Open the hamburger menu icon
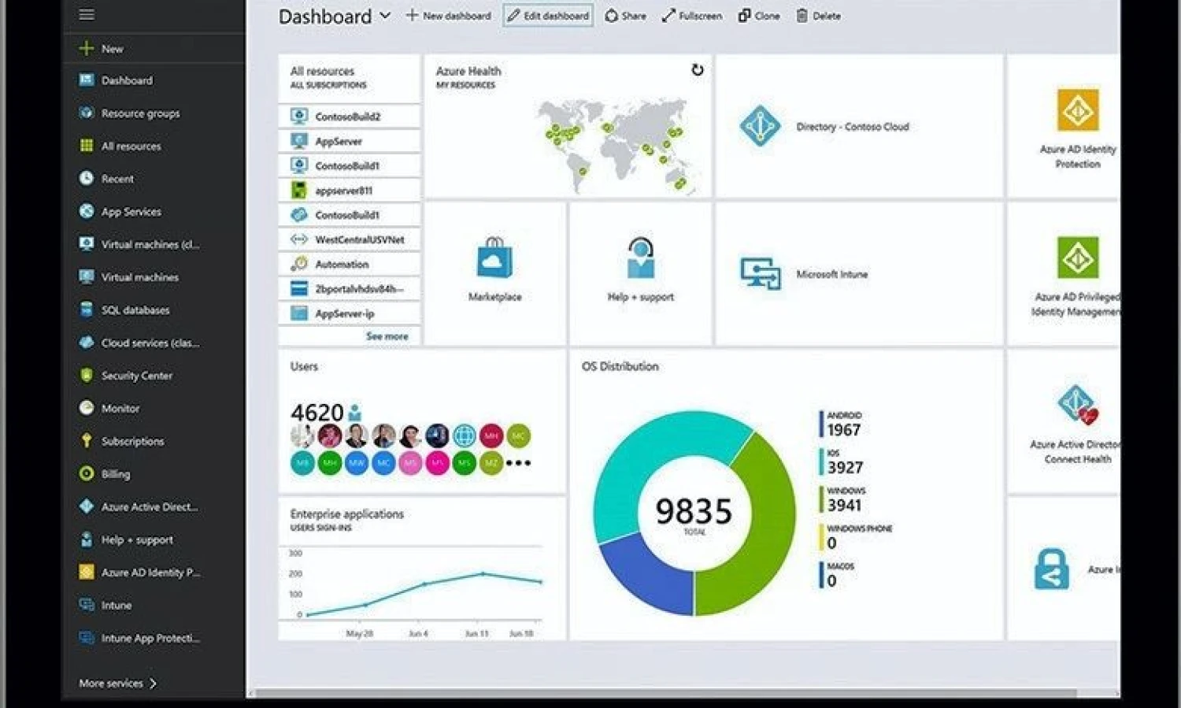1181x708 pixels. [87, 14]
